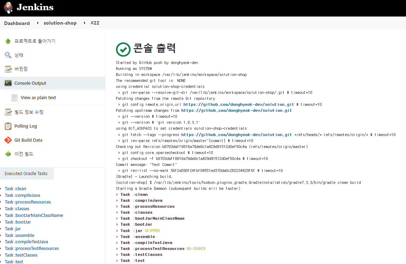Jump to Task :processResources in sidebar
Image resolution: width=406 pixels, height=264 pixels.
[x=28, y=202]
